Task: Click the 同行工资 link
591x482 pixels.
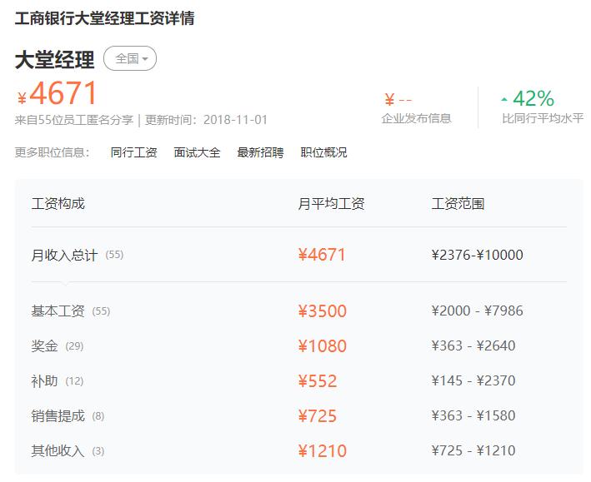Action: click(134, 152)
